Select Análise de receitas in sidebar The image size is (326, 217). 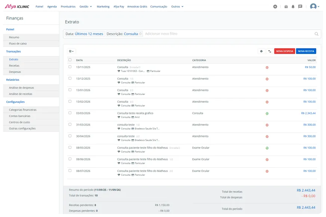point(21,94)
